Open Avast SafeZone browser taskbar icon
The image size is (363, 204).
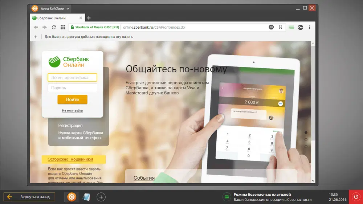click(x=72, y=197)
